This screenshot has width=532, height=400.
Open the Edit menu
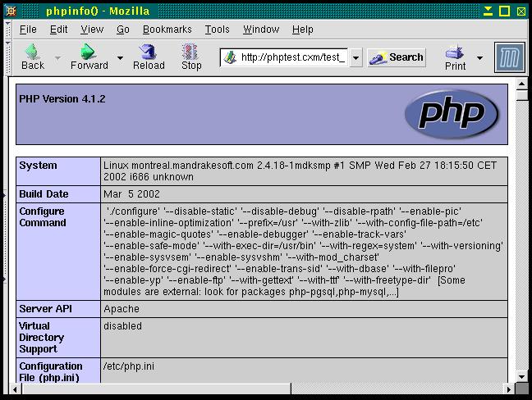(x=58, y=30)
